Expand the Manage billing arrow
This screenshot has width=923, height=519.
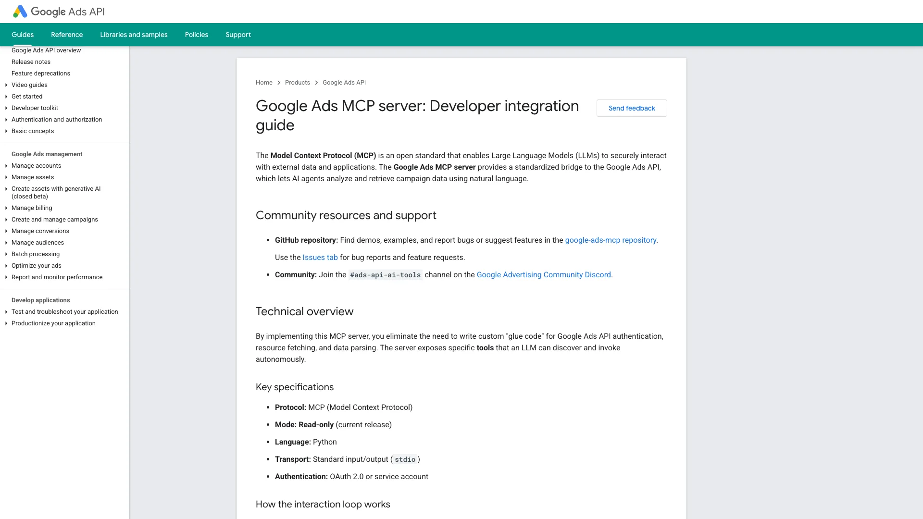(6, 208)
